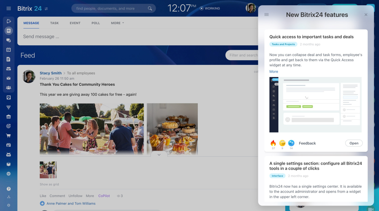Open the Webmail envelope icon in the sidebar
This screenshot has width=379, height=211.
(x=9, y=78)
